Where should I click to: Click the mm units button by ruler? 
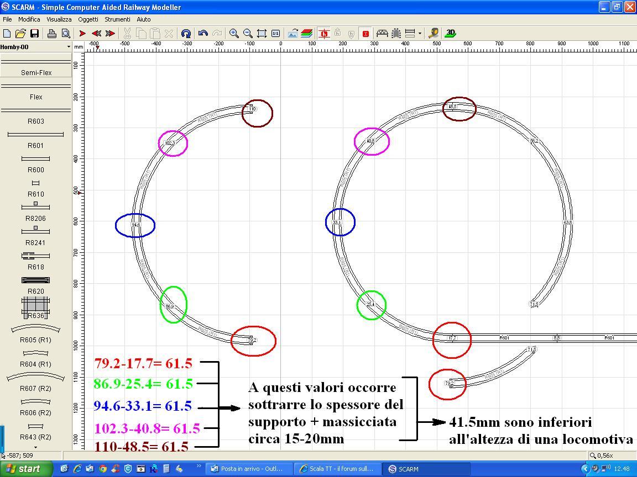pos(79,47)
